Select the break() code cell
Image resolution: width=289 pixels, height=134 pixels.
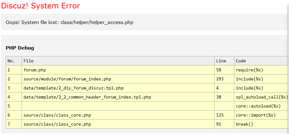click(x=261, y=124)
